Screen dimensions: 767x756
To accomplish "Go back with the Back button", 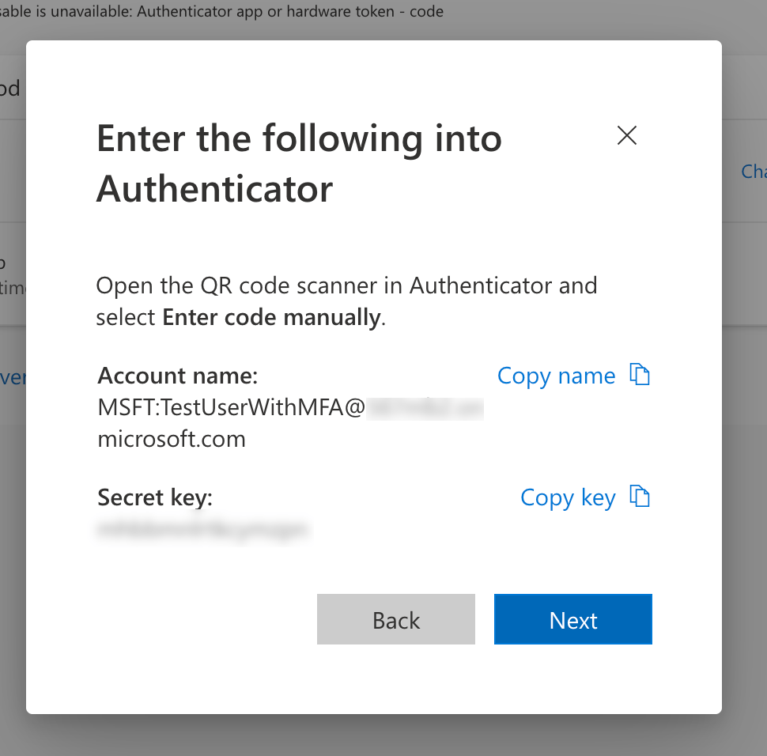I will pos(396,620).
